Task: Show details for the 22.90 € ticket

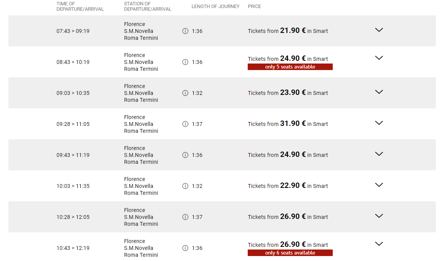Action: [x=379, y=185]
